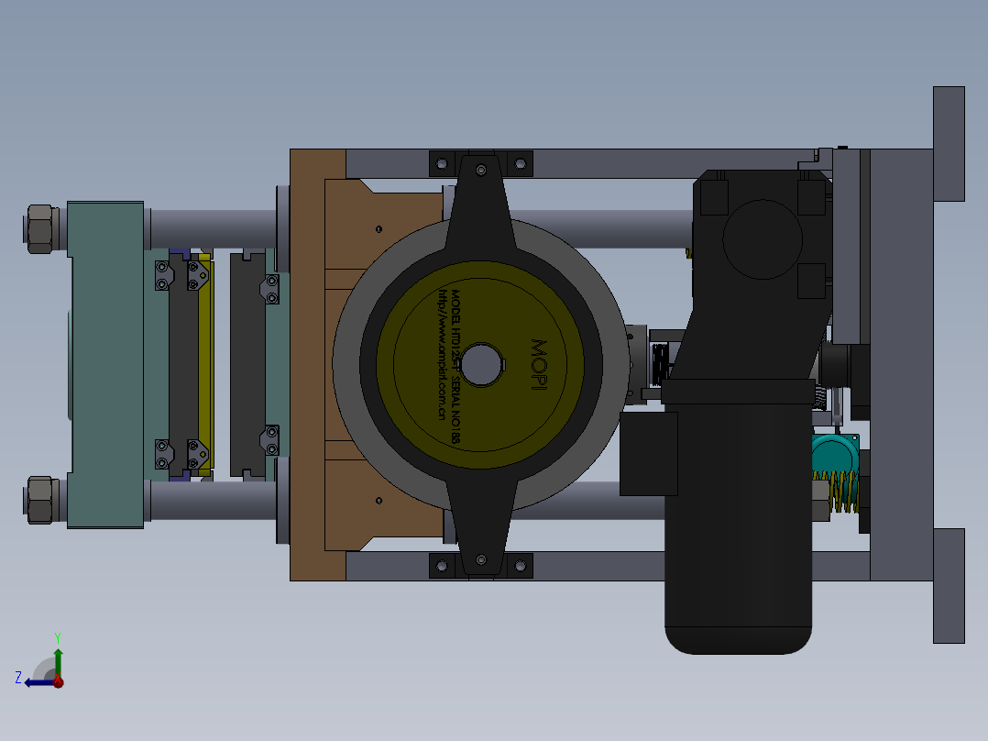
Task: Select the black terminal box beside the motor
Action: click(x=648, y=454)
